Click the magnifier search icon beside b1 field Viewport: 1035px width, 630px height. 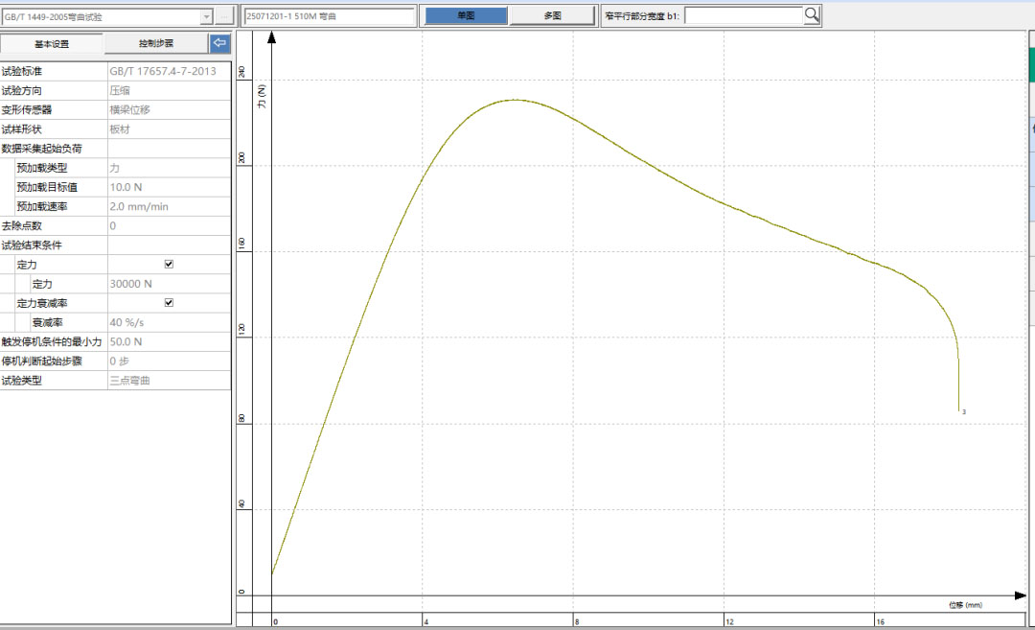coord(813,14)
